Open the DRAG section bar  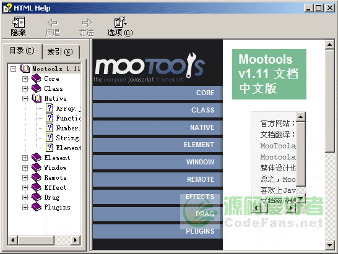[158, 214]
